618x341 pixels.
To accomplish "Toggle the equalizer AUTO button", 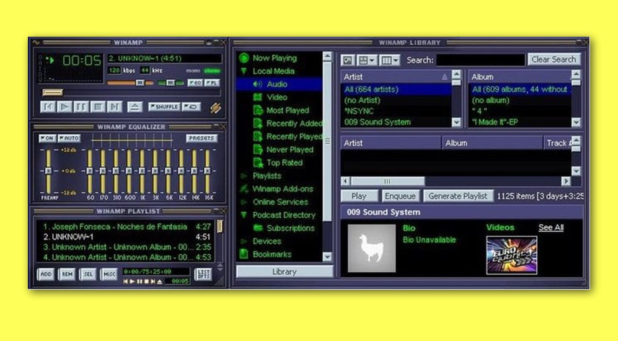I will pyautogui.click(x=69, y=138).
